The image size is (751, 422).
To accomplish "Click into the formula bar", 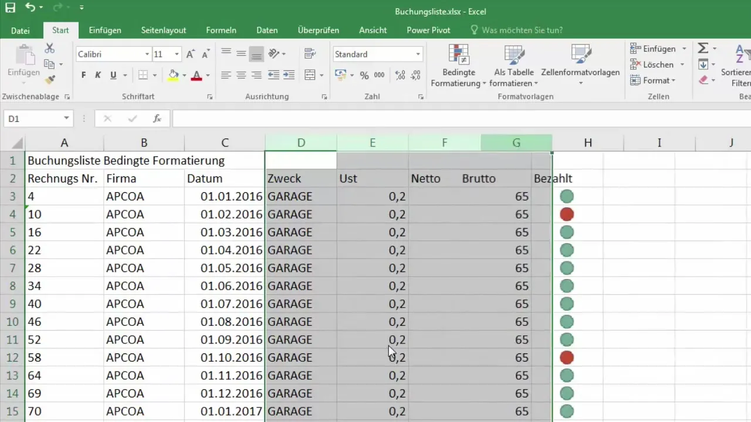I will tap(462, 118).
